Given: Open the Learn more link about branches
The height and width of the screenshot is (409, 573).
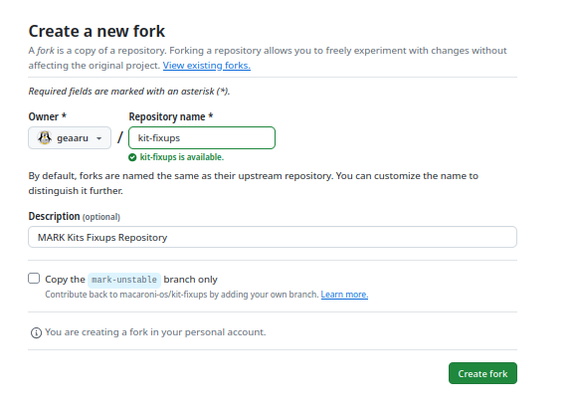Looking at the screenshot, I should click(344, 295).
